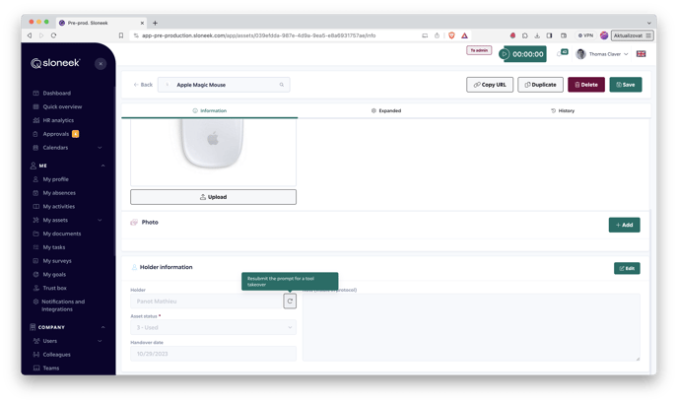Open the Trust box page
Screen dimensions: 678x403
point(54,288)
